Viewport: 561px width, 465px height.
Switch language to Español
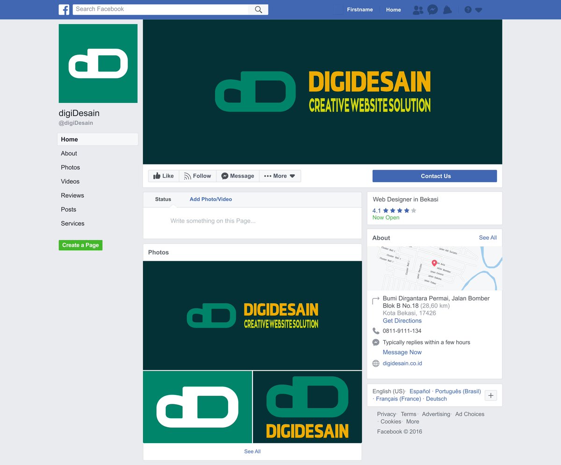coord(420,391)
